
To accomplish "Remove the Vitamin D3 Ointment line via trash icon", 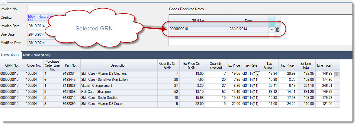I will (337, 74).
